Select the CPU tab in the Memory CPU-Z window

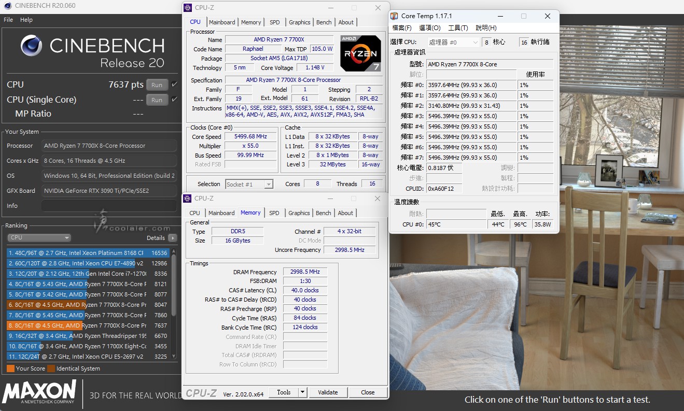pos(195,213)
